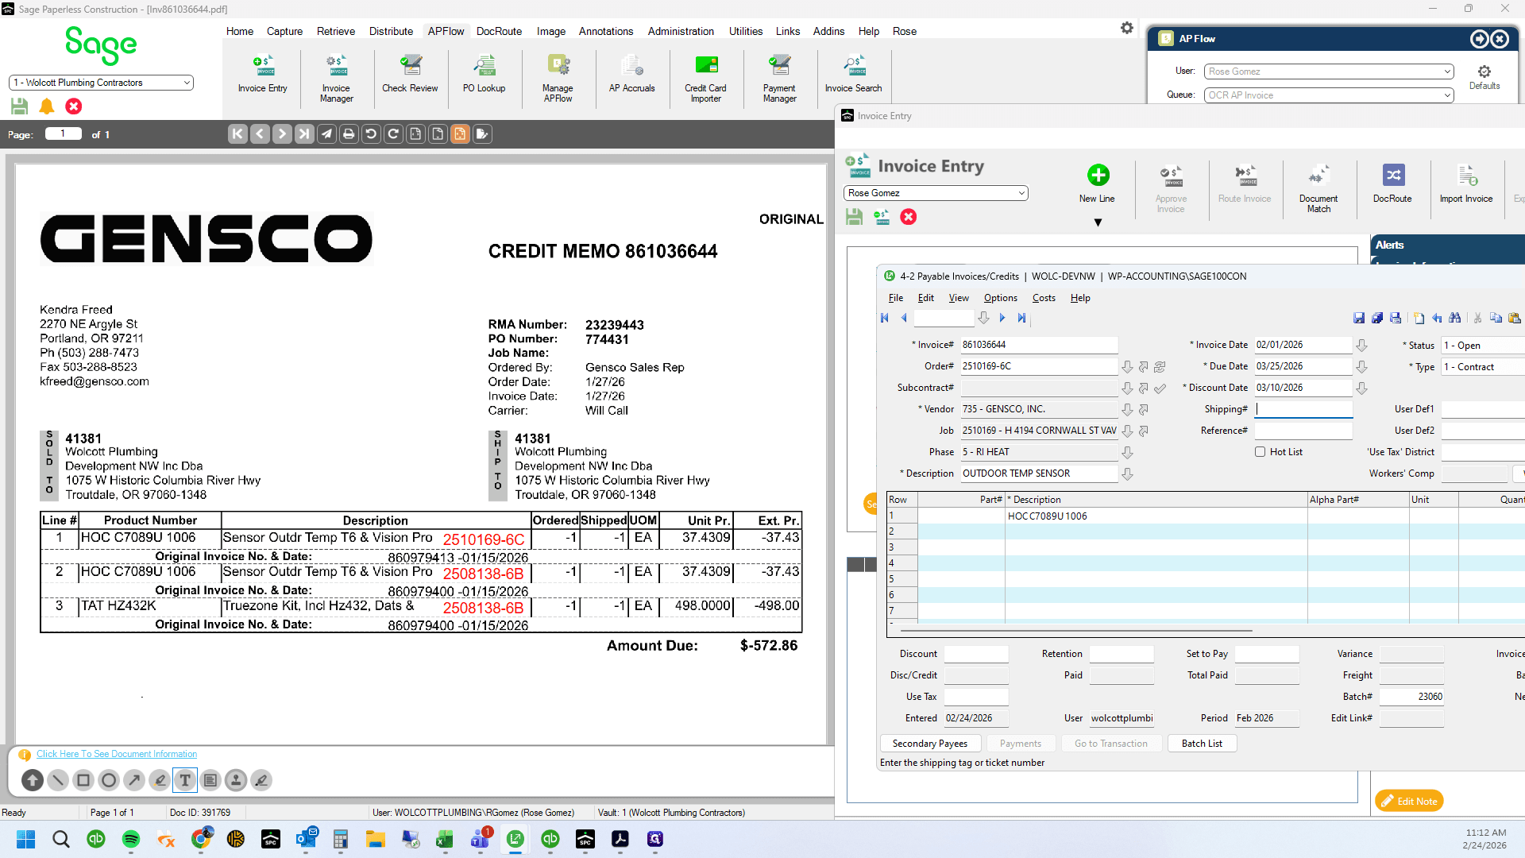Image resolution: width=1525 pixels, height=858 pixels.
Task: Save the Invoice Entry using green disk icon
Action: [x=854, y=217]
